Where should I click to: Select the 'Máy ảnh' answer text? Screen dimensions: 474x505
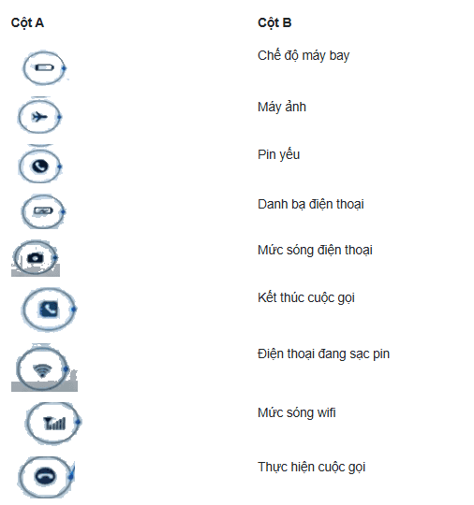tap(282, 107)
